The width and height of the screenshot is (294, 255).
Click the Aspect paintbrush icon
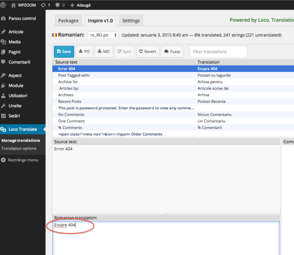[3, 76]
